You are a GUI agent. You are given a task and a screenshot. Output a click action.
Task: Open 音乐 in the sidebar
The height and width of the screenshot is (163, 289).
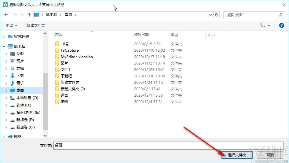coord(20,83)
